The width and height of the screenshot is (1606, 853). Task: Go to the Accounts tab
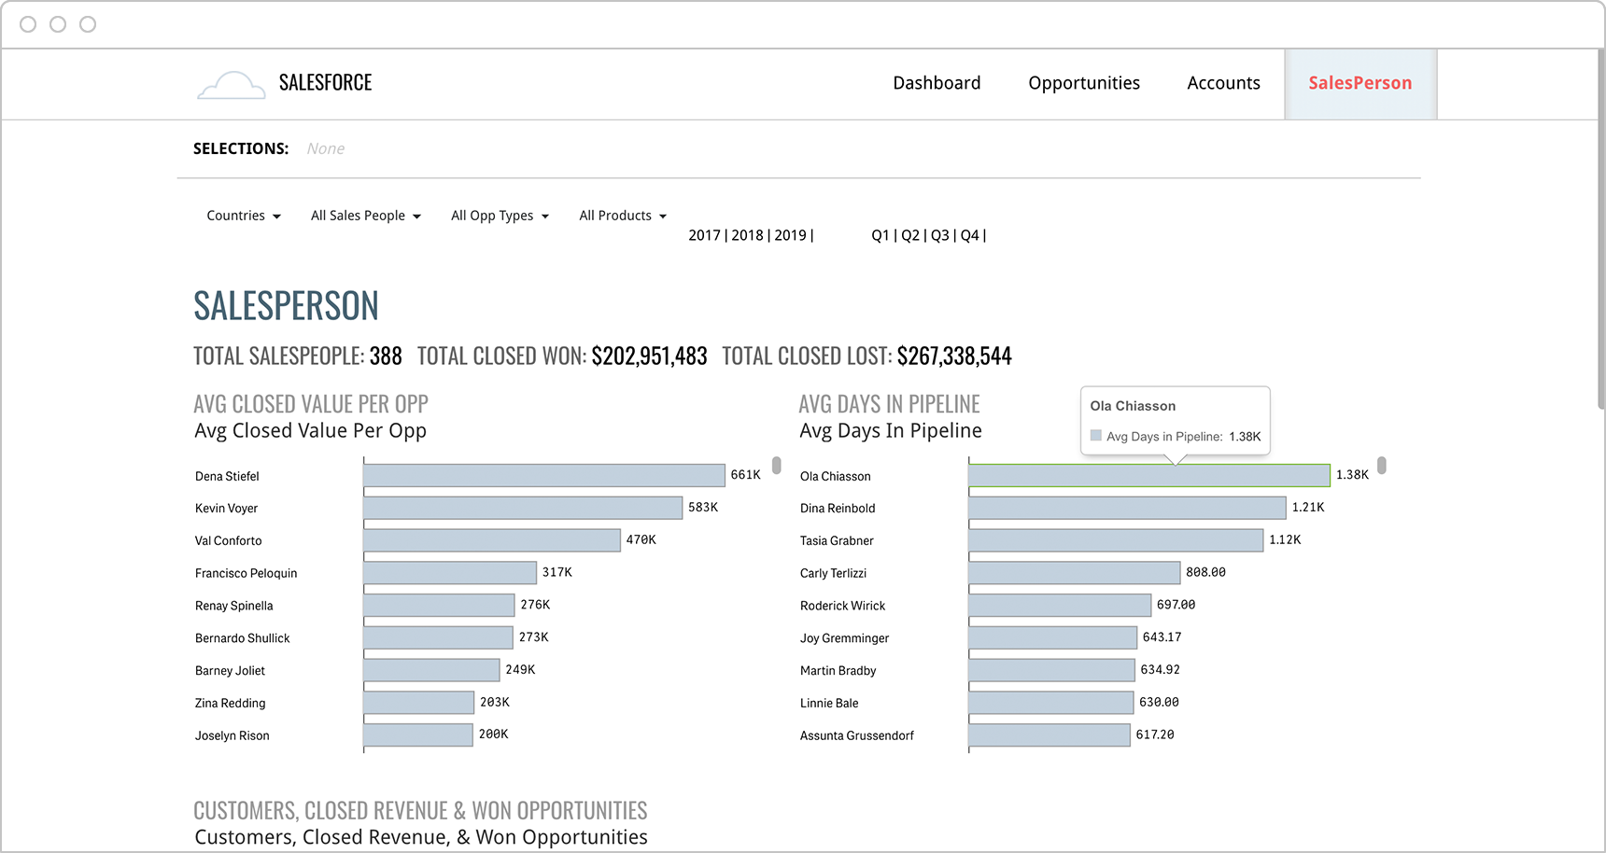1223,83
